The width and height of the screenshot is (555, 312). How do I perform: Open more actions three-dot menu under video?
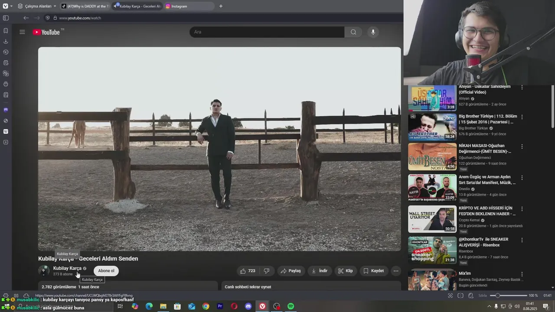(x=396, y=271)
